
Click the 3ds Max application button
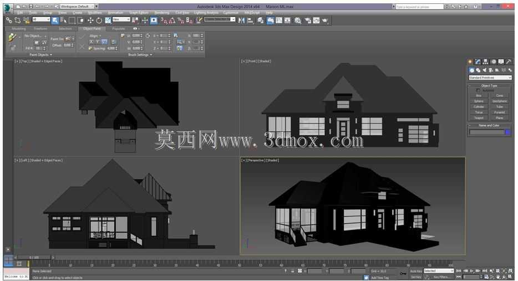8,8
